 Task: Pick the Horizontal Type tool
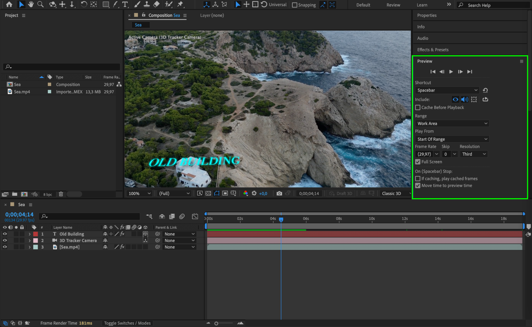(x=125, y=4)
